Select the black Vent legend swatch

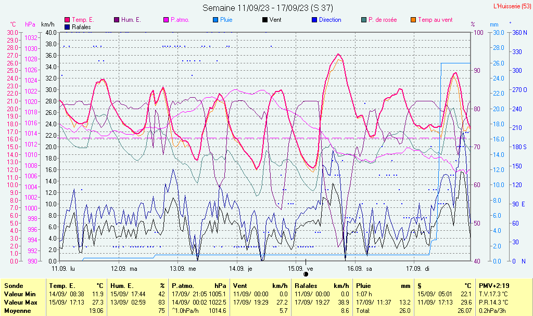pyautogui.click(x=265, y=20)
